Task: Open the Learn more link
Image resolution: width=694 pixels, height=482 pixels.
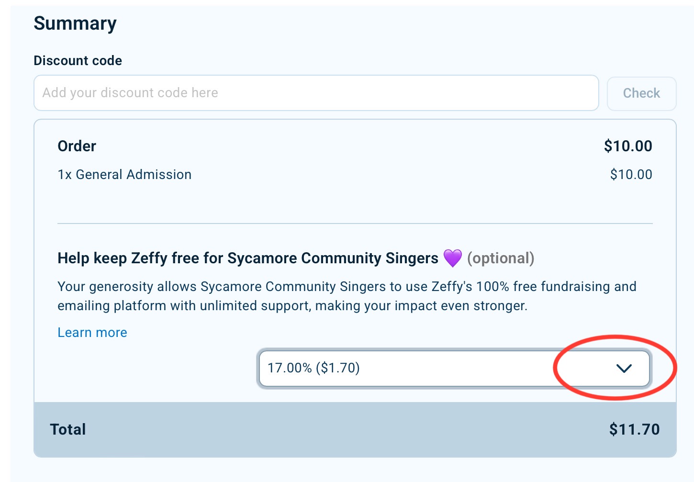Action: pos(92,333)
